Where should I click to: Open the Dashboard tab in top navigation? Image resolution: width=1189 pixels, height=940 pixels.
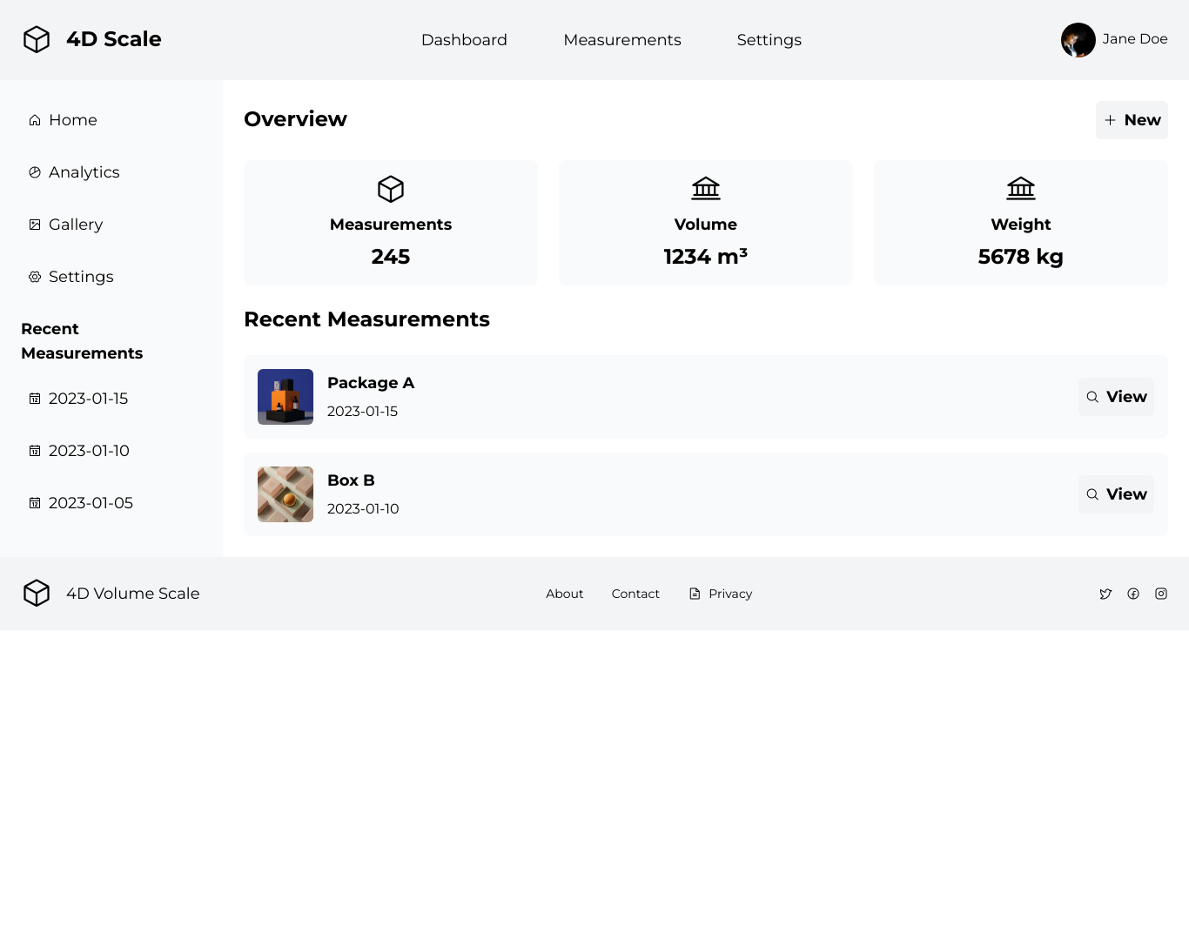coord(464,40)
